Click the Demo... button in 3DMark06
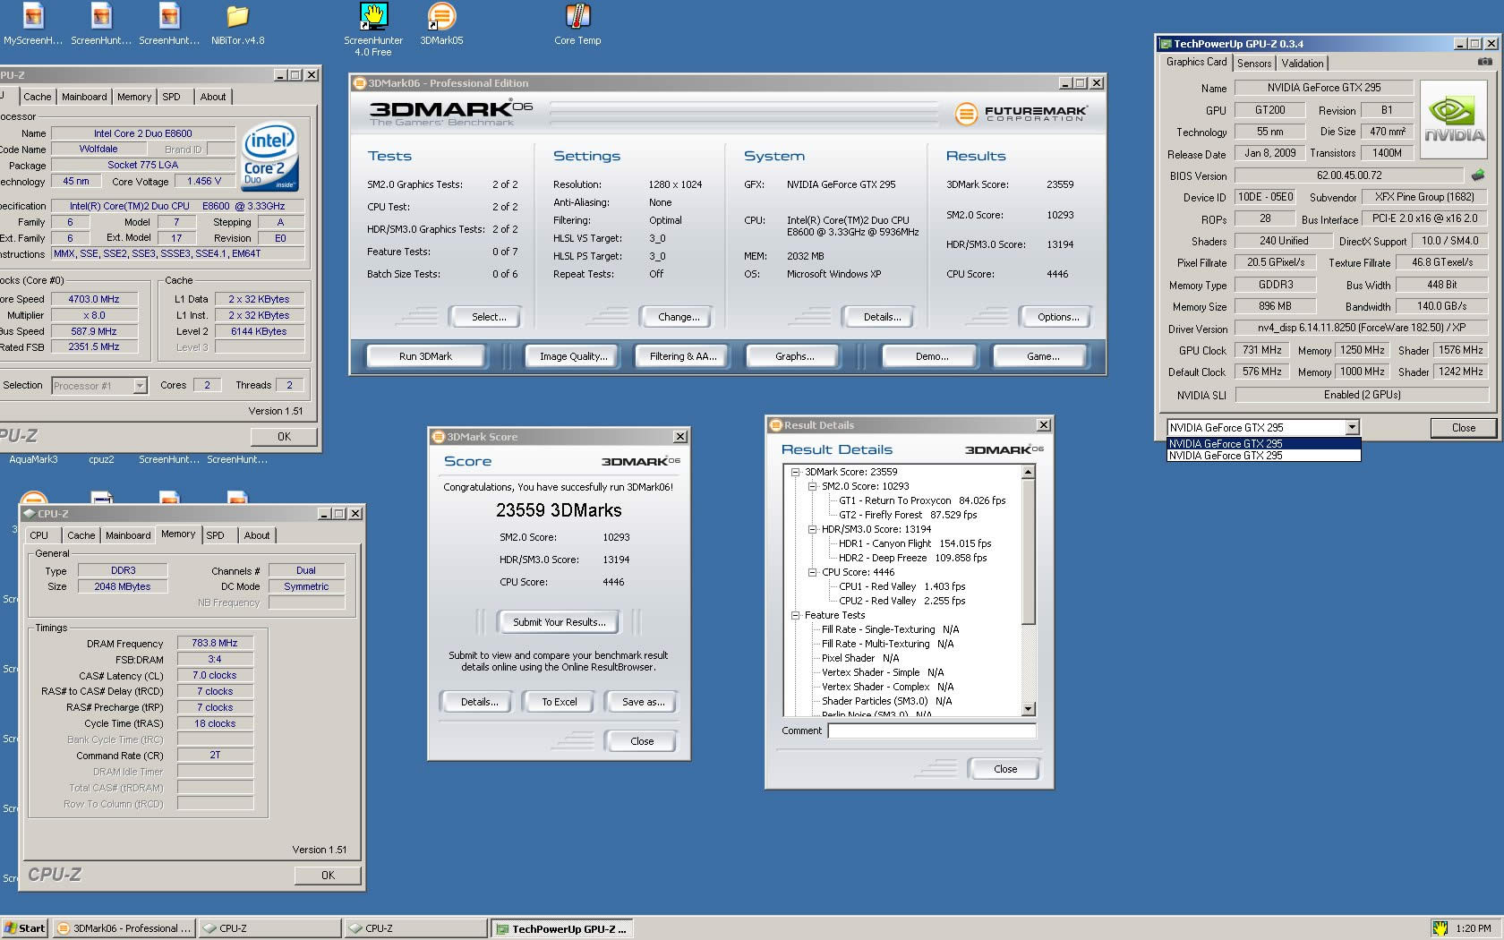 click(x=932, y=356)
